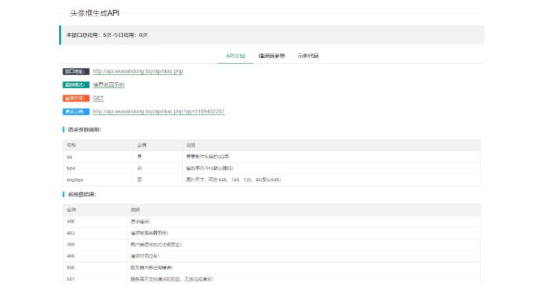Image resolution: width=547 pixels, height=284 pixels.
Task: Open the request example URL with qq=3189402257
Action: [158, 112]
